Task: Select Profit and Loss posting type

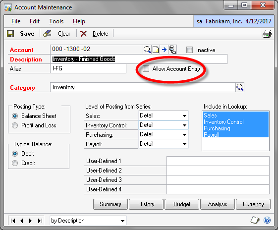Action: [x=15, y=125]
